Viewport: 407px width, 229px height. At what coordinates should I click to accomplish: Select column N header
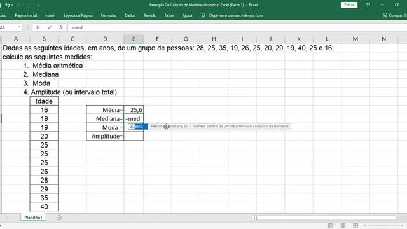(383, 39)
